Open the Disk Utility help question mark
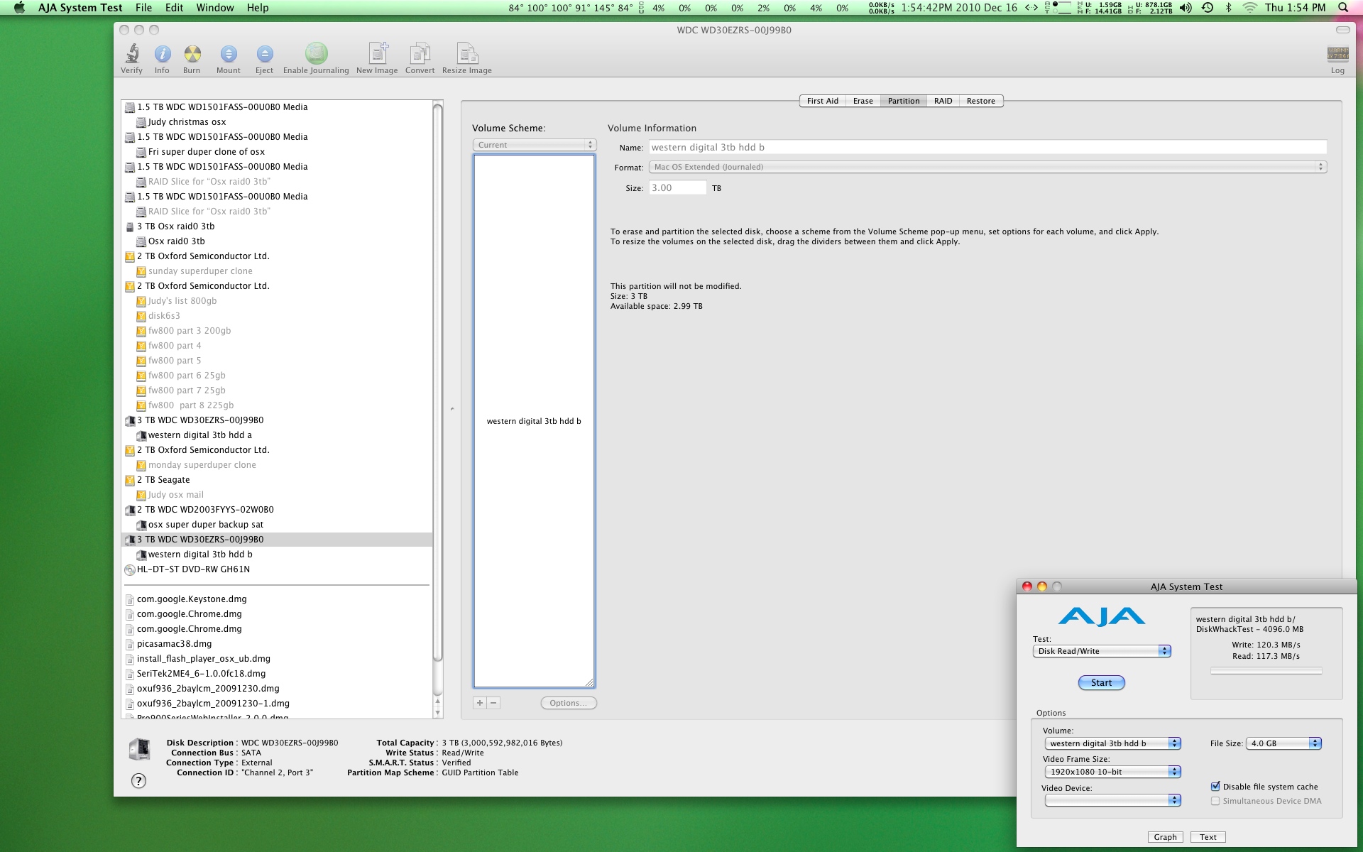The width and height of the screenshot is (1363, 852). click(139, 780)
